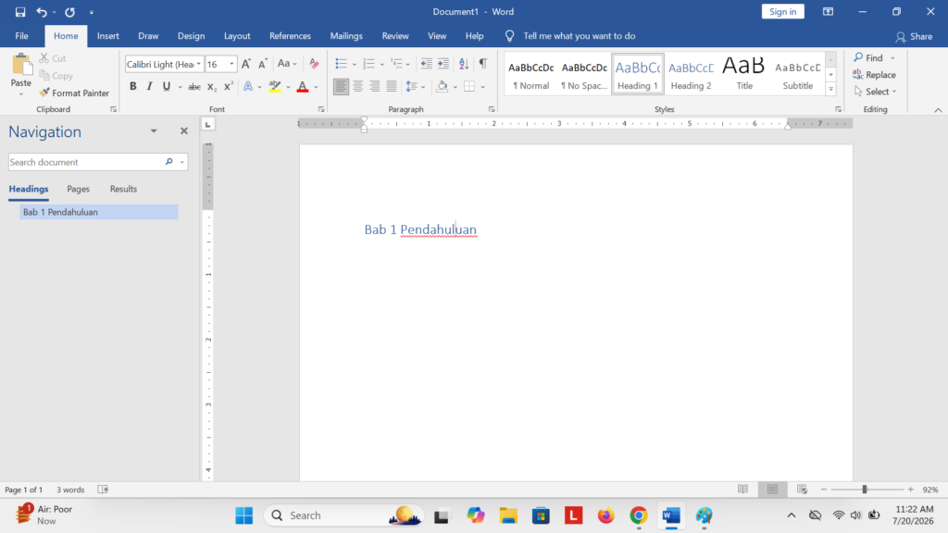Image resolution: width=948 pixels, height=533 pixels.
Task: Center align the paragraph
Action: [358, 87]
